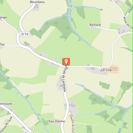133x133 pixels.
Task: Select the Le Coq place label
Action: pos(106,70)
